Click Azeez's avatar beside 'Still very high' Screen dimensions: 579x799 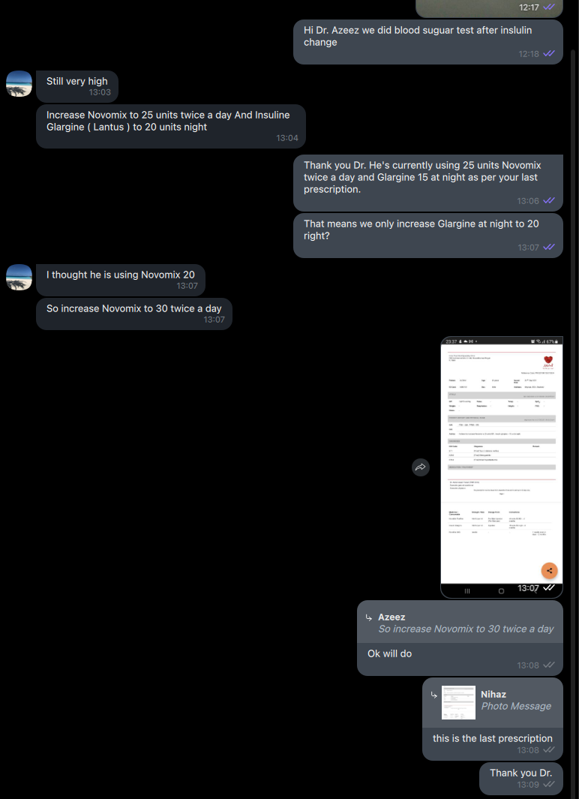click(19, 83)
